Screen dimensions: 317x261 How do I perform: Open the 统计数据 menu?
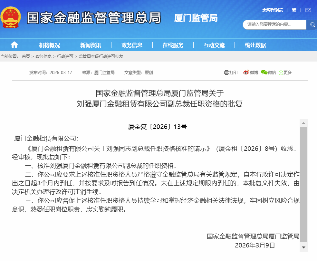[255, 45]
